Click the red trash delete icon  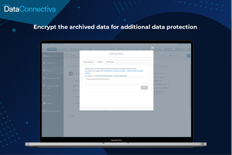point(184,56)
